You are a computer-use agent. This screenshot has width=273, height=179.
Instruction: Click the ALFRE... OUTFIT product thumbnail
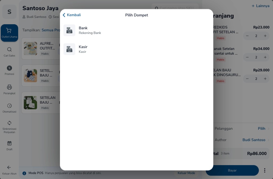tap(30, 48)
